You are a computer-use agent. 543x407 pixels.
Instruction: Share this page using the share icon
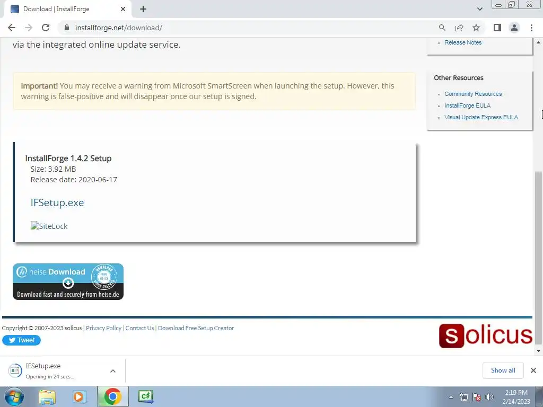pos(459,28)
